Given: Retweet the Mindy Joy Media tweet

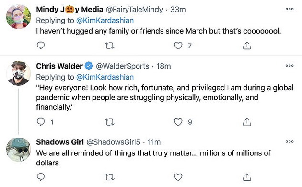Looking at the screenshot, I should [109, 46].
